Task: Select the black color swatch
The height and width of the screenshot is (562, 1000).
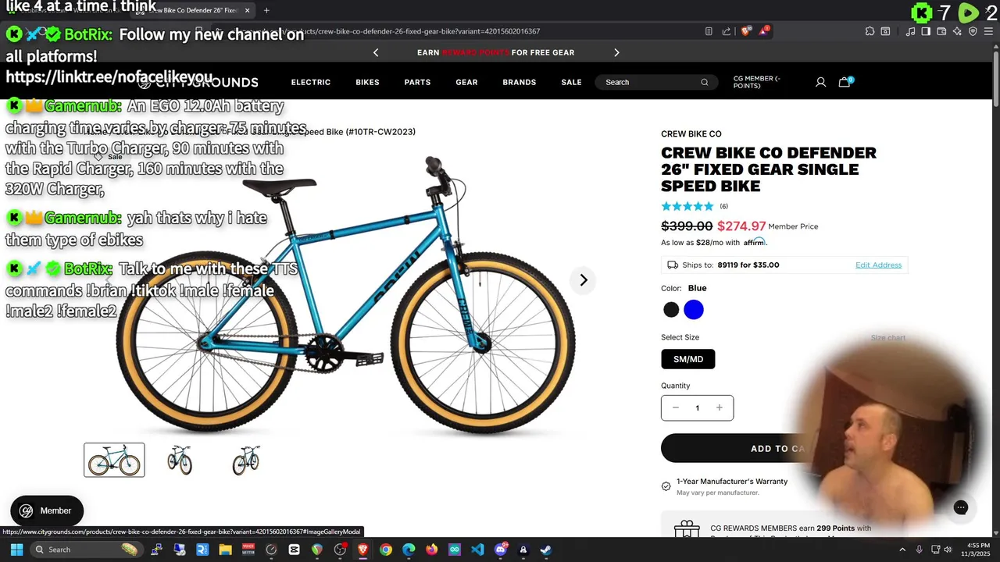Action: 671,310
